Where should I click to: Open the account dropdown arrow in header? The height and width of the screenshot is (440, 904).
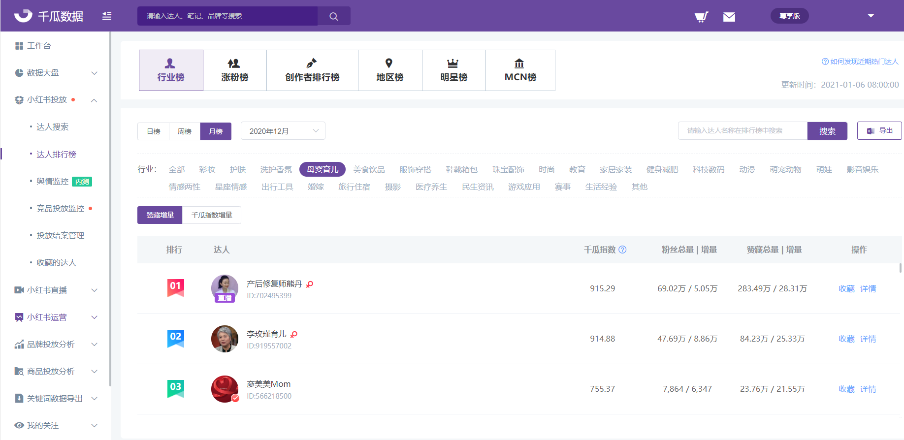coord(871,16)
